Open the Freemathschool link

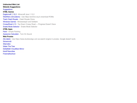[9, 54]
